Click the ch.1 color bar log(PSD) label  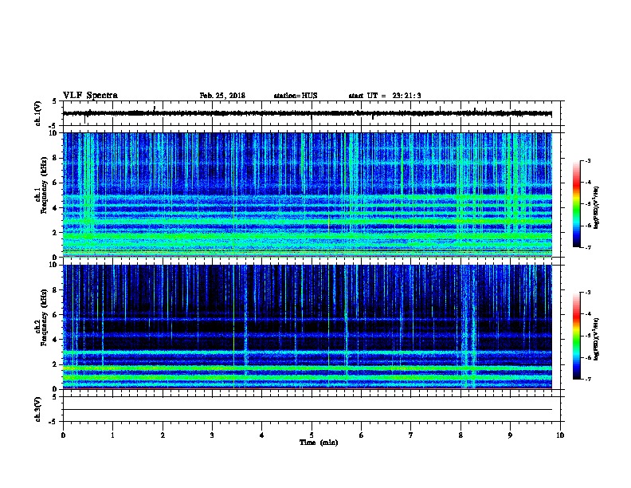[596, 207]
